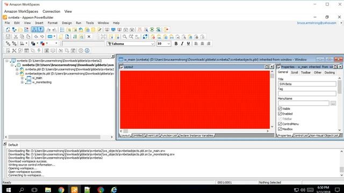Open the Connection menu in Amazon WorkSpaces
Image resolution: width=344 pixels, height=193 pixels.
tap(52, 11)
